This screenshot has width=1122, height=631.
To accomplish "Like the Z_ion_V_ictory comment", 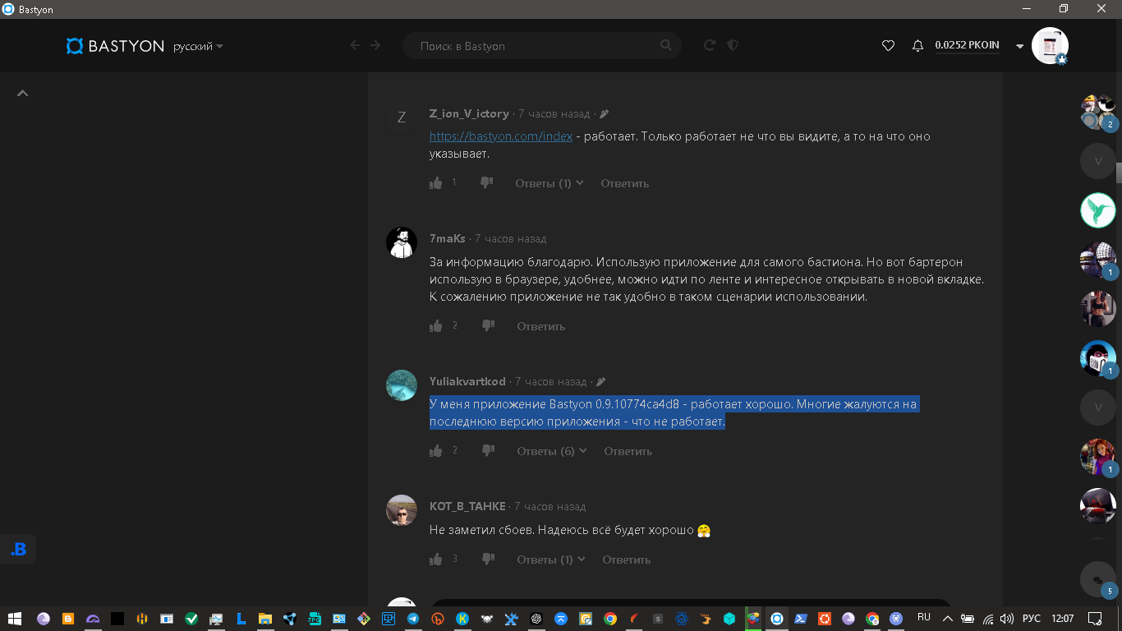I will point(436,182).
